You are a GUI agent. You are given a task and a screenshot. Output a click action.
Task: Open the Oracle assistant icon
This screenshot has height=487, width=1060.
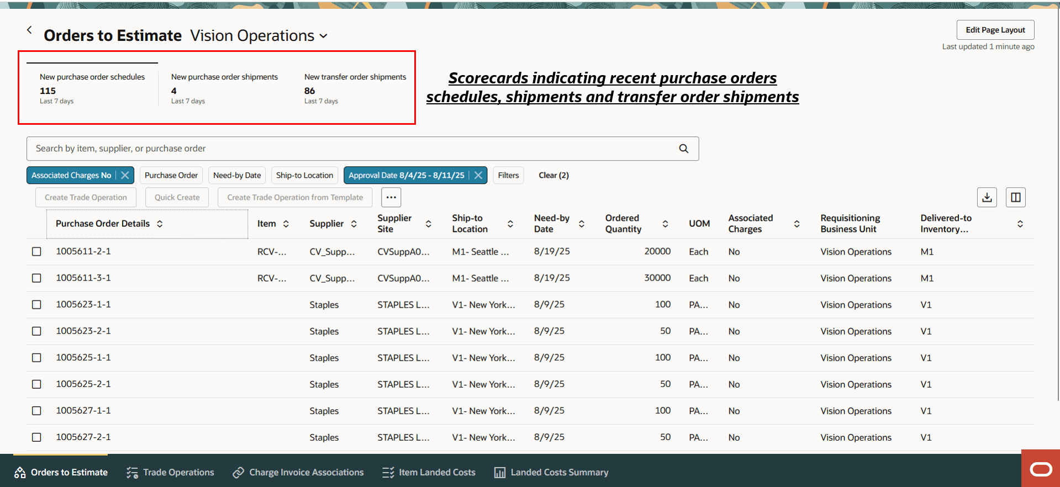coord(1041,469)
